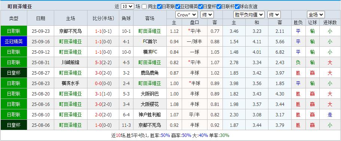Click 大阪钢巴 away team link

(150, 94)
